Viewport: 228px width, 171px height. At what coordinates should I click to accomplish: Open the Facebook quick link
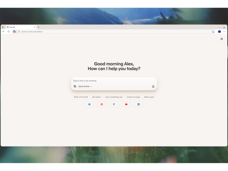(x=90, y=104)
